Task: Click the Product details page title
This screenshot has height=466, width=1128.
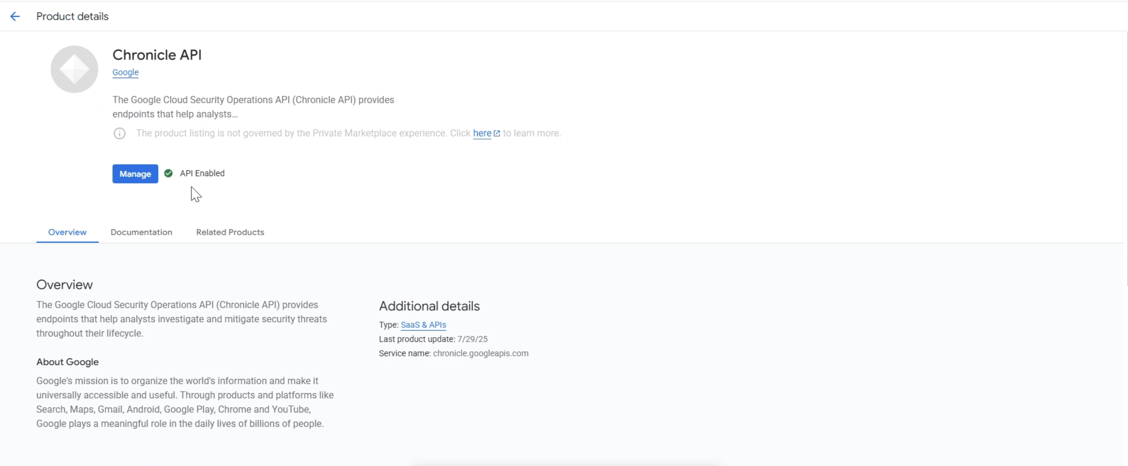Action: pos(72,17)
